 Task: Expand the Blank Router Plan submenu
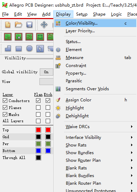click(95, 183)
